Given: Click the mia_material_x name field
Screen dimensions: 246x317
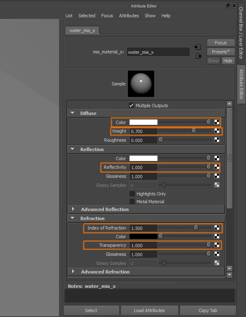Looking at the screenshot, I should tap(158, 52).
